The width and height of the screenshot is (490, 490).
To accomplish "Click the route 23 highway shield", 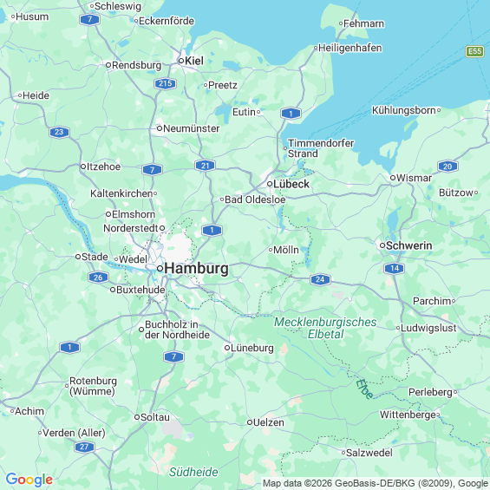I will coord(59,132).
